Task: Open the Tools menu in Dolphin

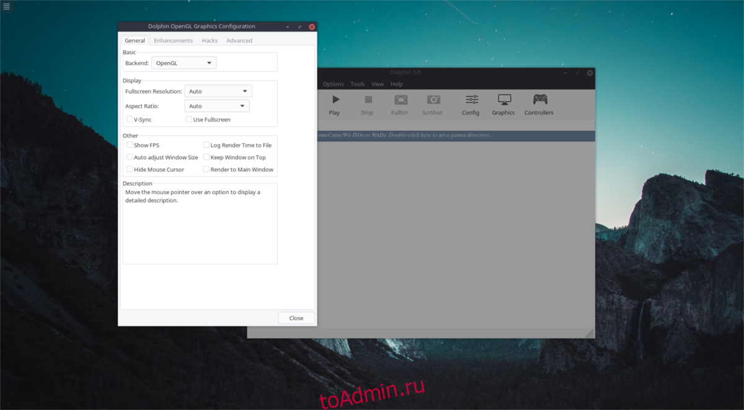Action: [358, 84]
